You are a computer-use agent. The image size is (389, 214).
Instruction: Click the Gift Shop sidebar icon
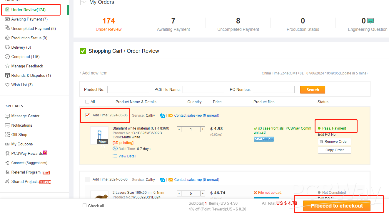pos(7,135)
